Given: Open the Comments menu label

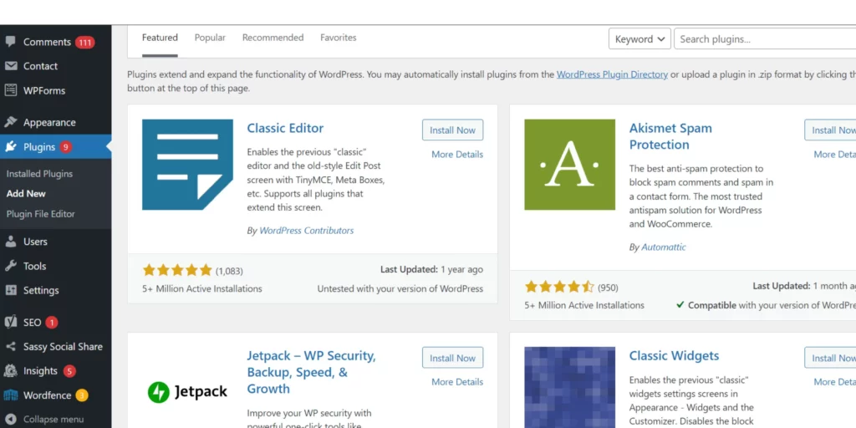Looking at the screenshot, I should point(47,42).
